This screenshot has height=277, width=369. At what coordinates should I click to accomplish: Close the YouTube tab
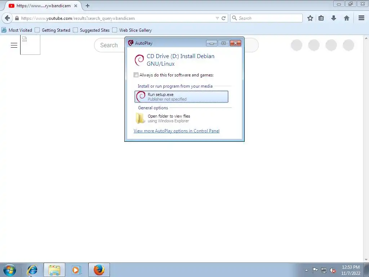click(76, 6)
